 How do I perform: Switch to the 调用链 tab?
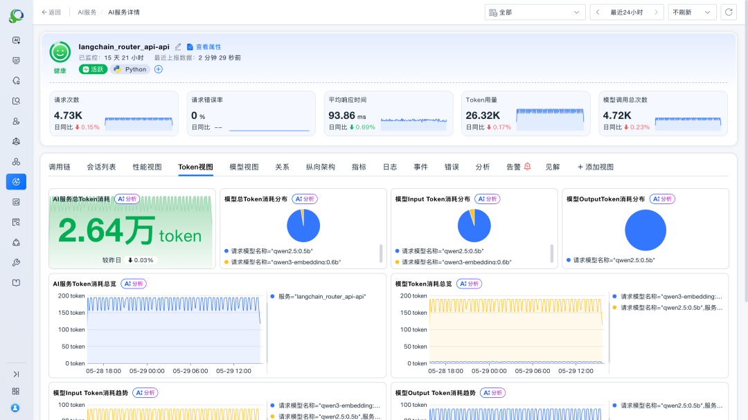pos(59,167)
